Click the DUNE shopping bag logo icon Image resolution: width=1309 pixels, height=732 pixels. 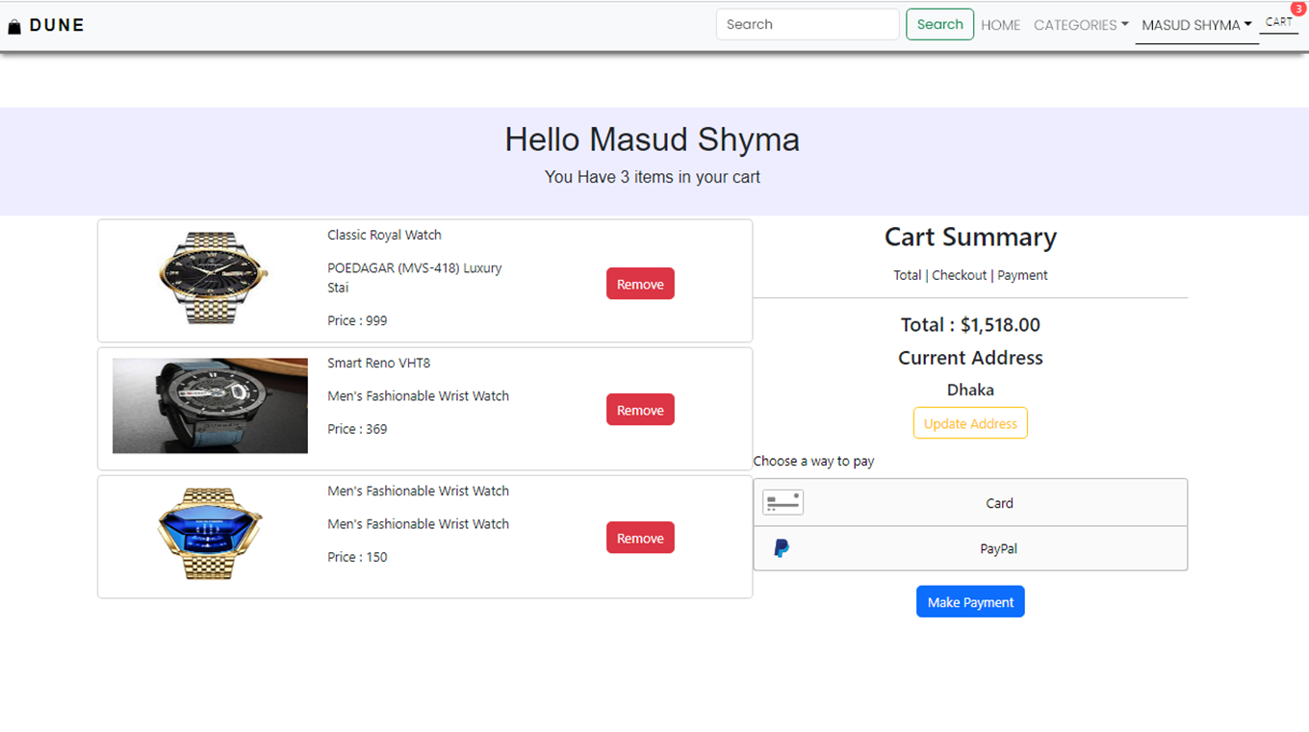[x=14, y=25]
